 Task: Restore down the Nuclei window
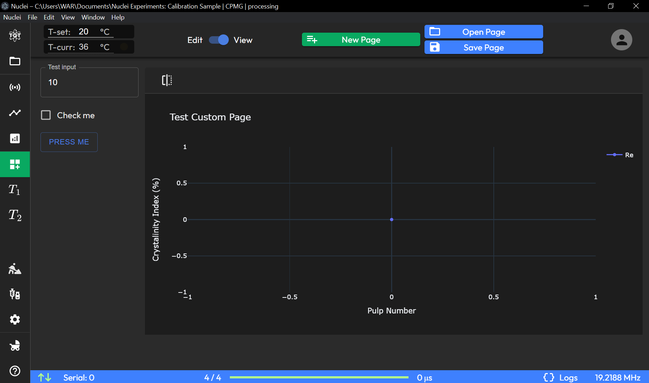coord(611,6)
